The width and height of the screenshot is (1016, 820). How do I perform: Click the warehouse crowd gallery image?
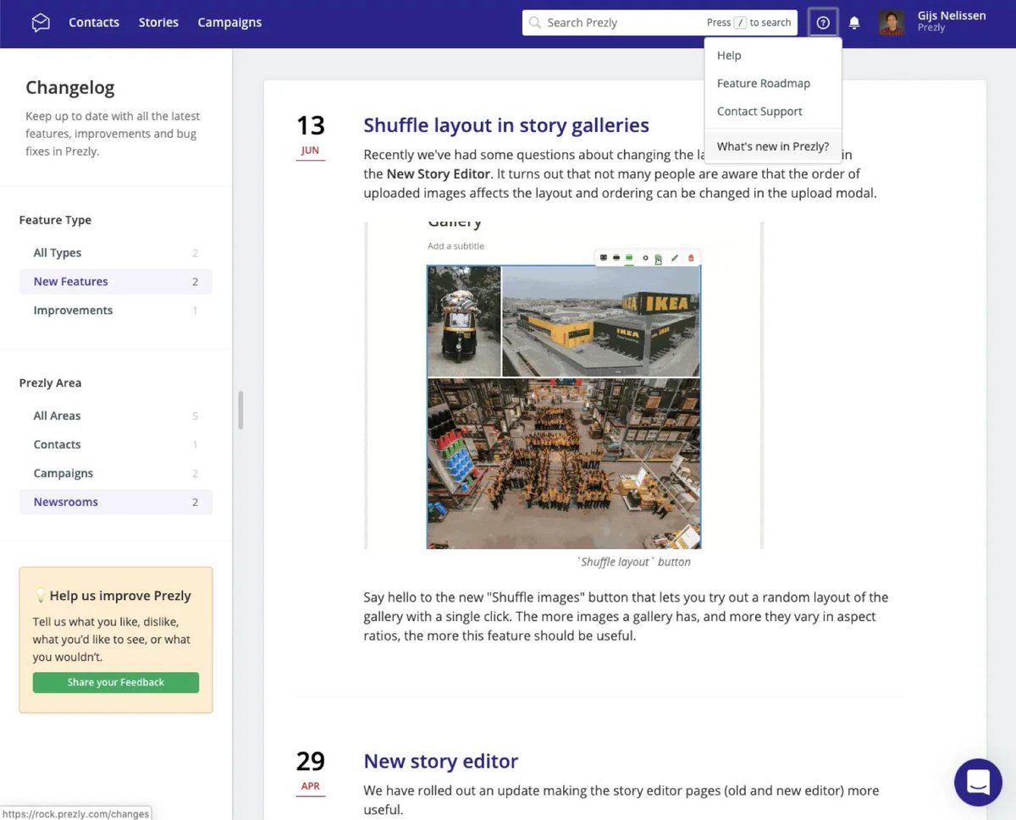(564, 463)
